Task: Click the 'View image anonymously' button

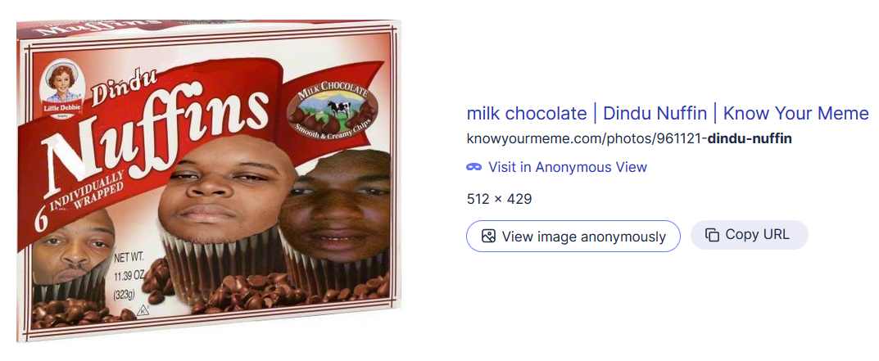Action: coord(573,237)
